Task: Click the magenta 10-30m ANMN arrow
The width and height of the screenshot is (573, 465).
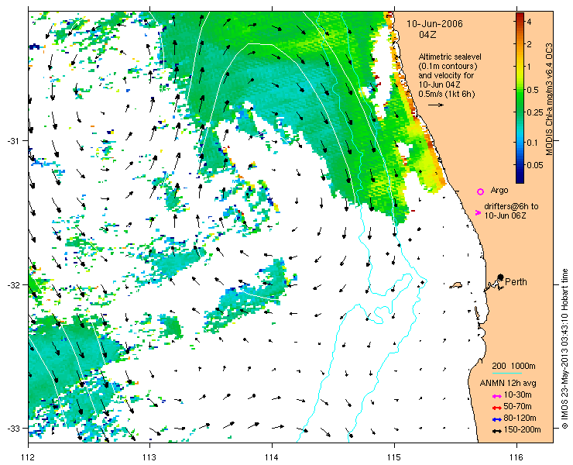Action: (x=496, y=396)
